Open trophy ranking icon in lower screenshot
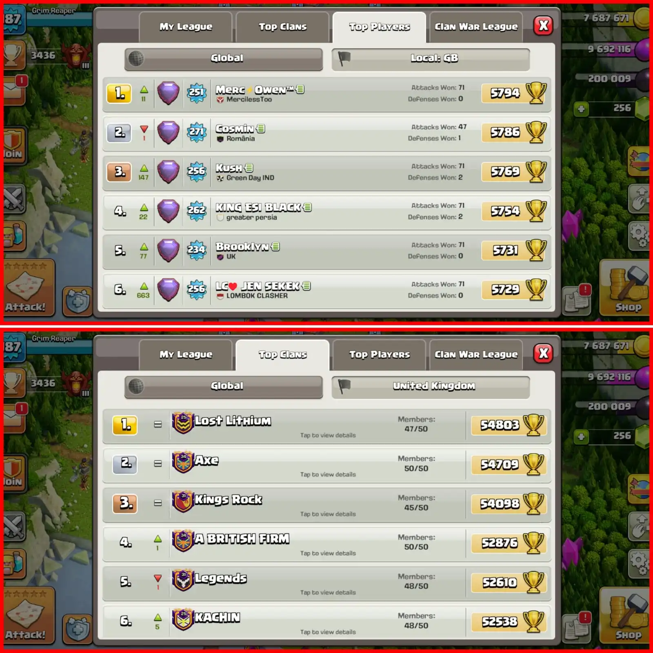This screenshot has height=653, width=653. [13, 383]
